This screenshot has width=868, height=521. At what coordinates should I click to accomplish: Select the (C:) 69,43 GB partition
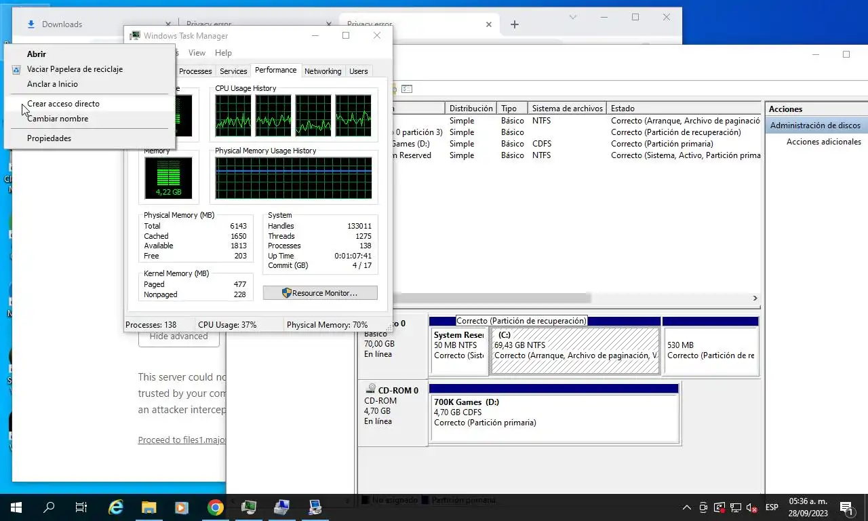click(575, 350)
